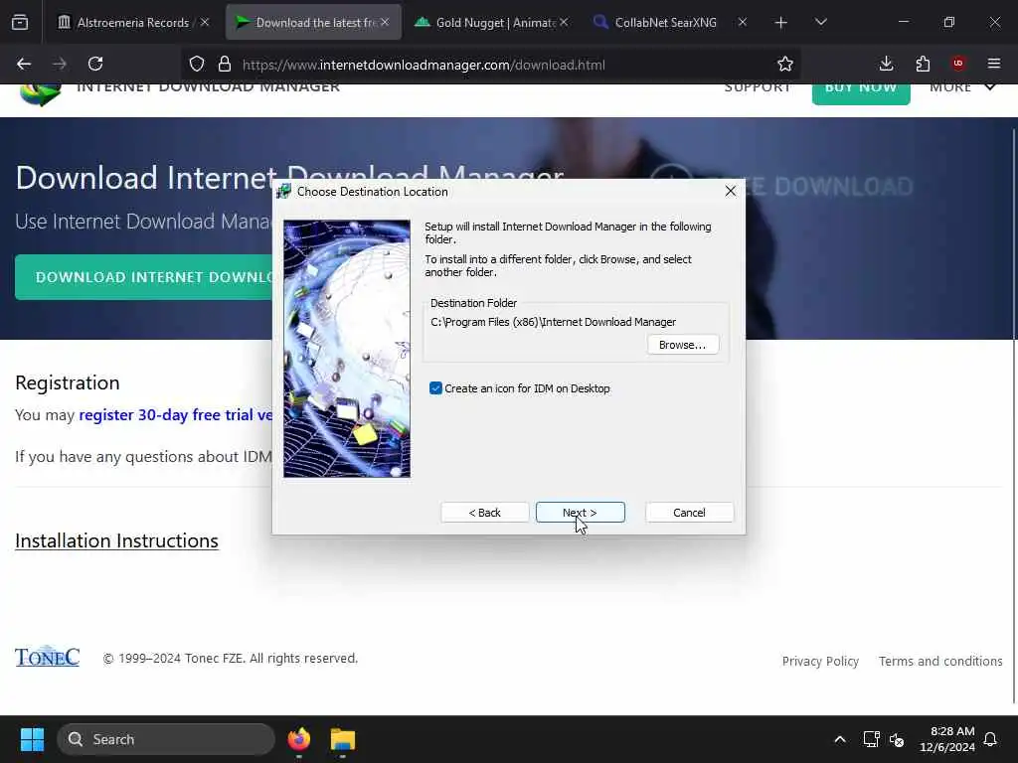Screen dimensions: 1018x763
Task: Open the list all tabs dropdown
Action: point(820,22)
